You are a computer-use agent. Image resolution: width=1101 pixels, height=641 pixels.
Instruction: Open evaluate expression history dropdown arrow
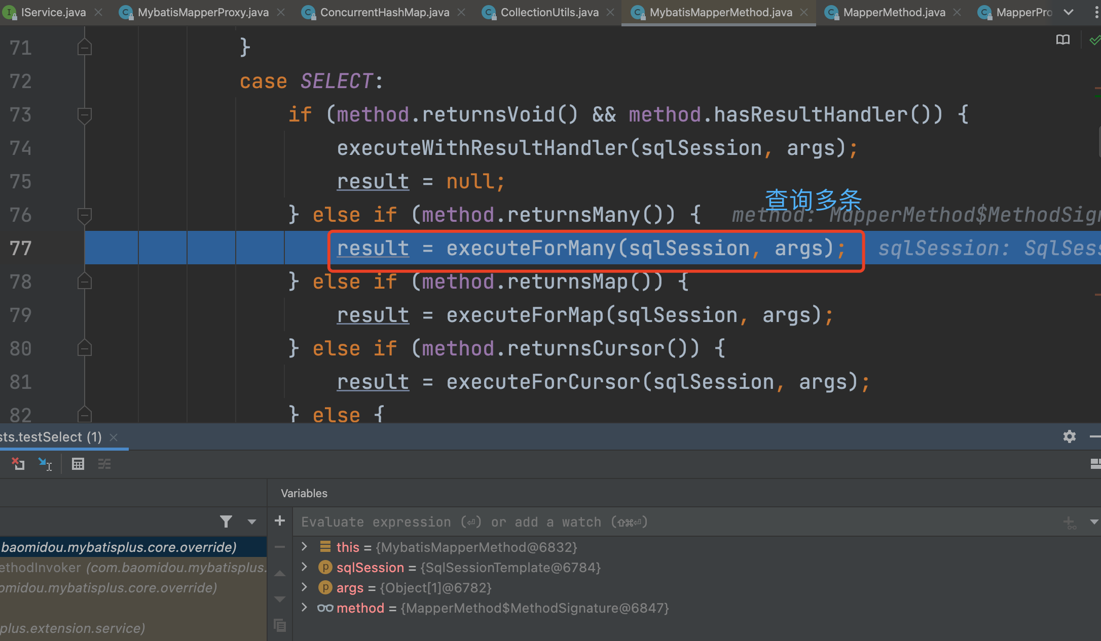tap(1094, 522)
